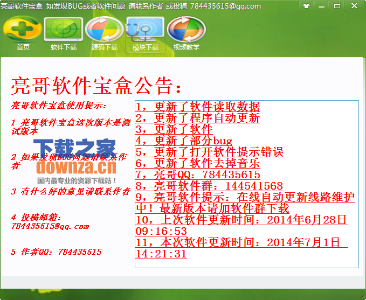This screenshot has width=366, height=300.
Task: Click link 5 更新了打开软件提示错误
Action: coord(209,152)
